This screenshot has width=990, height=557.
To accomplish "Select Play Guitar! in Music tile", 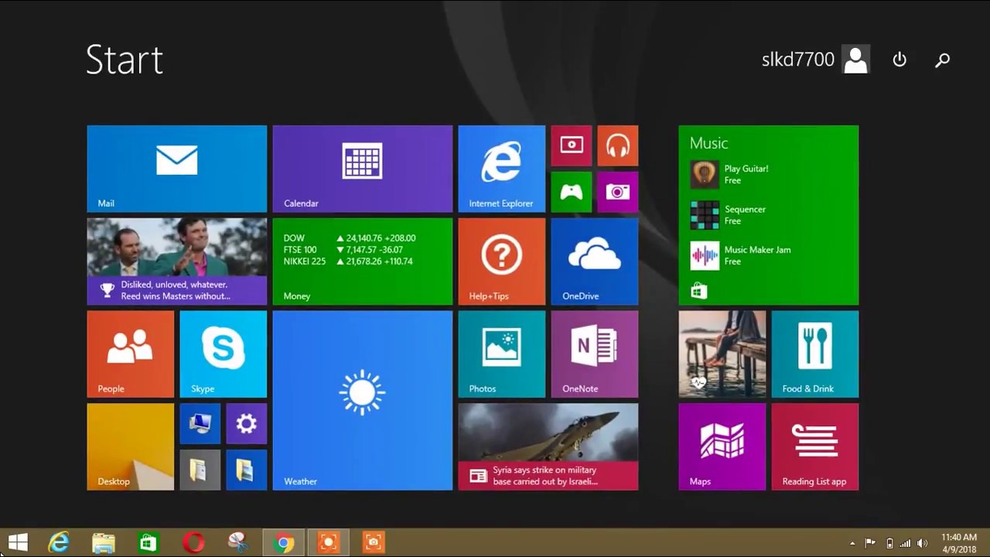I will pyautogui.click(x=729, y=174).
